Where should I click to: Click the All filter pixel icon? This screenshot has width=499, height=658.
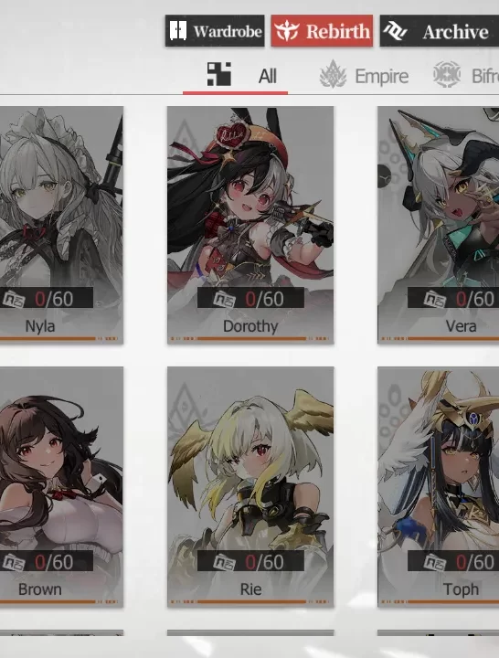pos(219,74)
